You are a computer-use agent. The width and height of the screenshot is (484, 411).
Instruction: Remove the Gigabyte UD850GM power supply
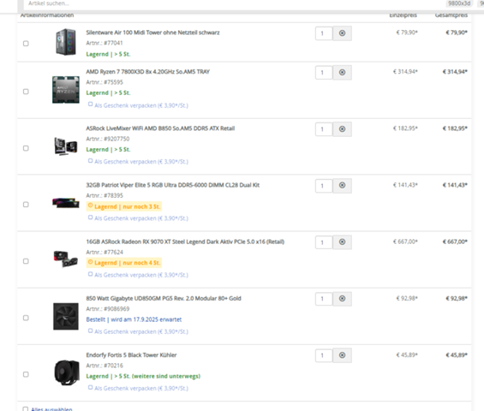(342, 299)
